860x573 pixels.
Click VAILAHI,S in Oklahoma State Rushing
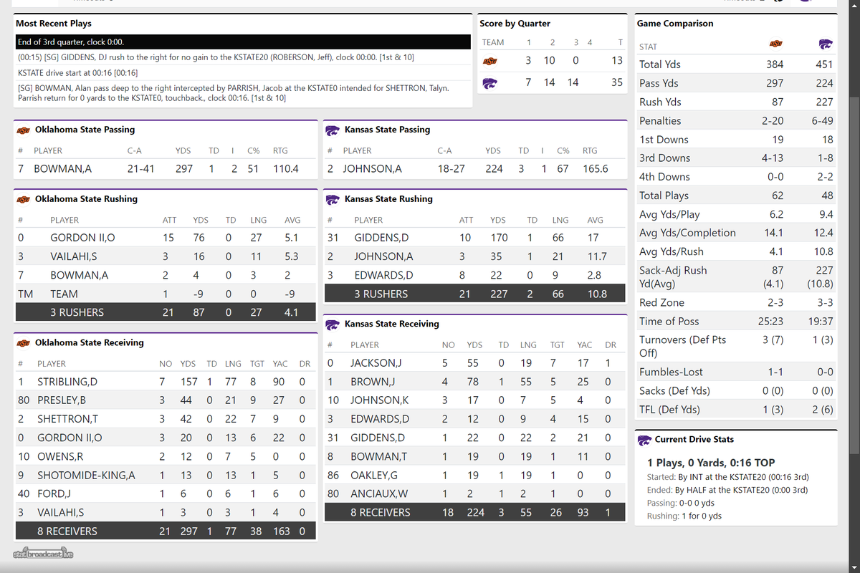(74, 256)
